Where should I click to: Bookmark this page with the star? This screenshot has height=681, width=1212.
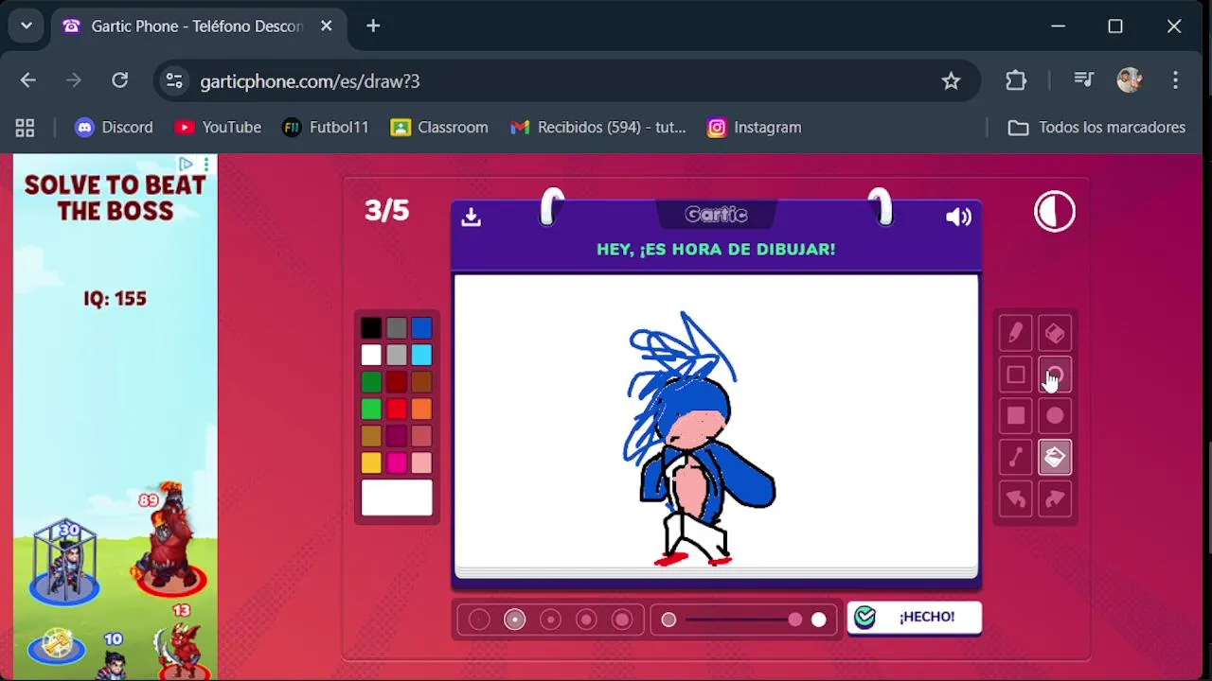tap(951, 81)
